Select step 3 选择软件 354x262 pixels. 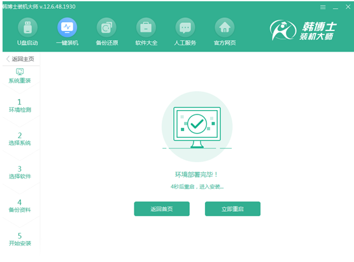coord(20,172)
